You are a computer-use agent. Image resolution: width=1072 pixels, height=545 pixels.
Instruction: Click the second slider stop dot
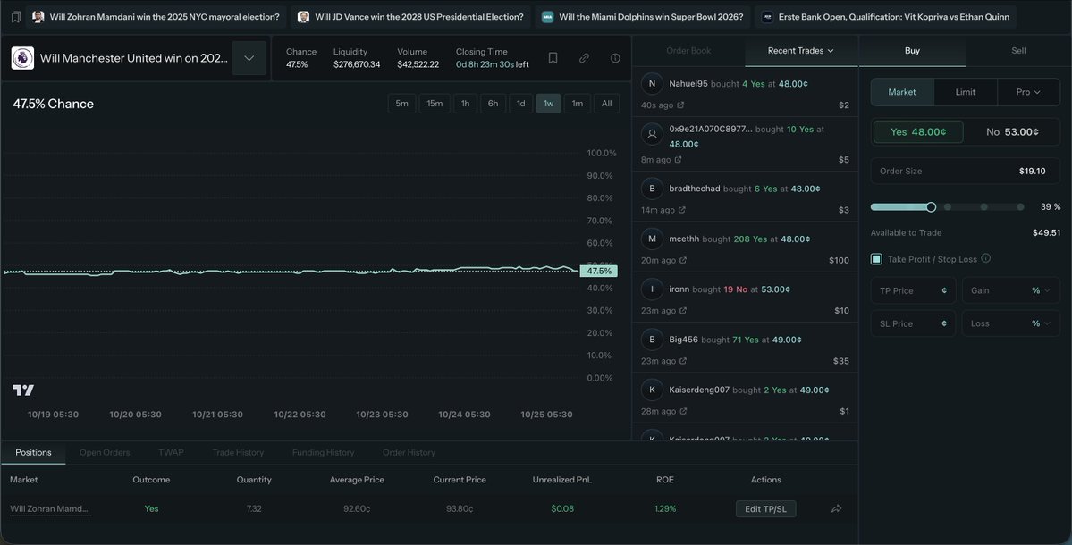coord(983,207)
